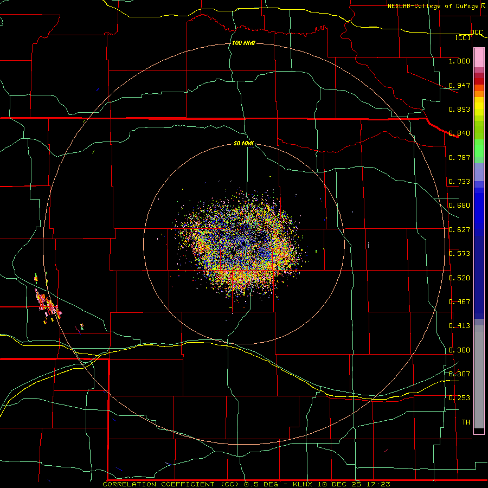Click the [CC] product label
Viewport: 488px width, 488px height.
pos(463,37)
